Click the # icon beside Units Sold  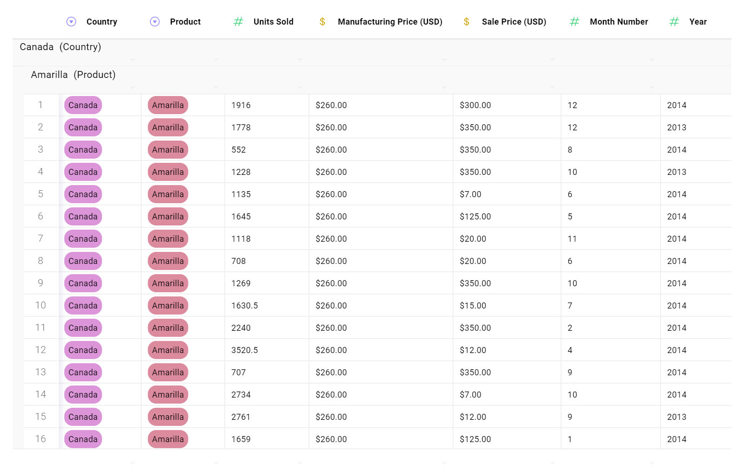click(x=238, y=21)
